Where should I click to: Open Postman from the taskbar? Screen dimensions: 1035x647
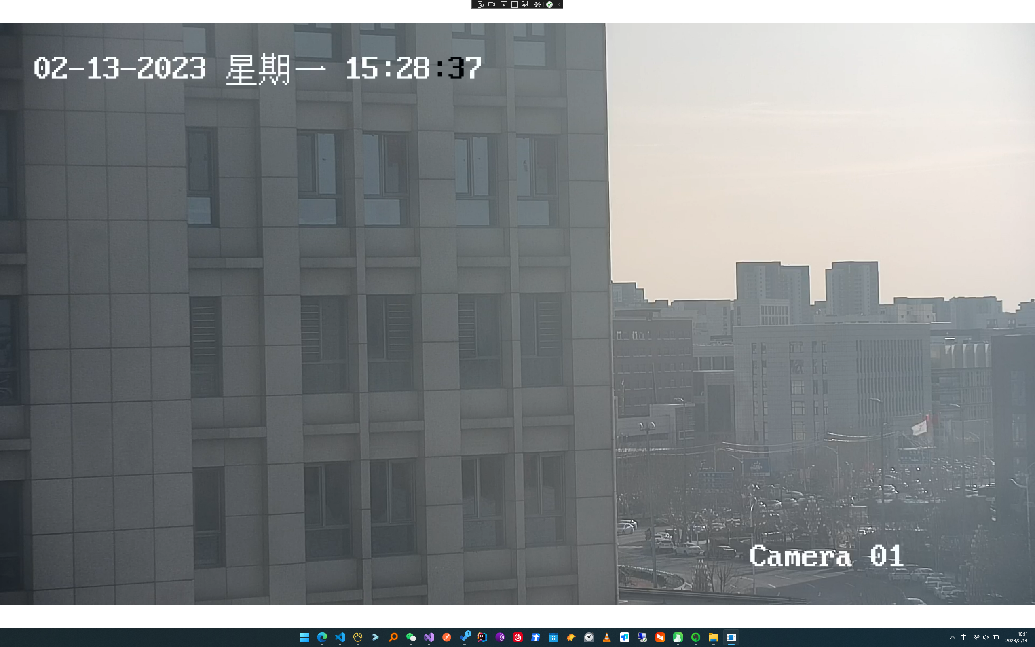tap(447, 638)
